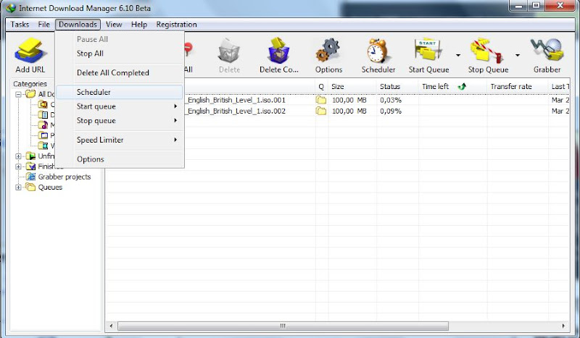Close the Downloads menu in menu bar
The height and width of the screenshot is (338, 580).
point(78,25)
